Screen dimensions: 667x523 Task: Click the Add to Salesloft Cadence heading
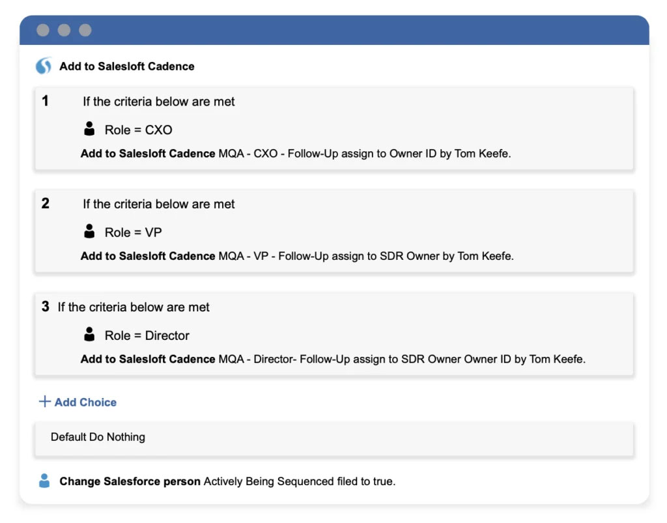click(127, 66)
